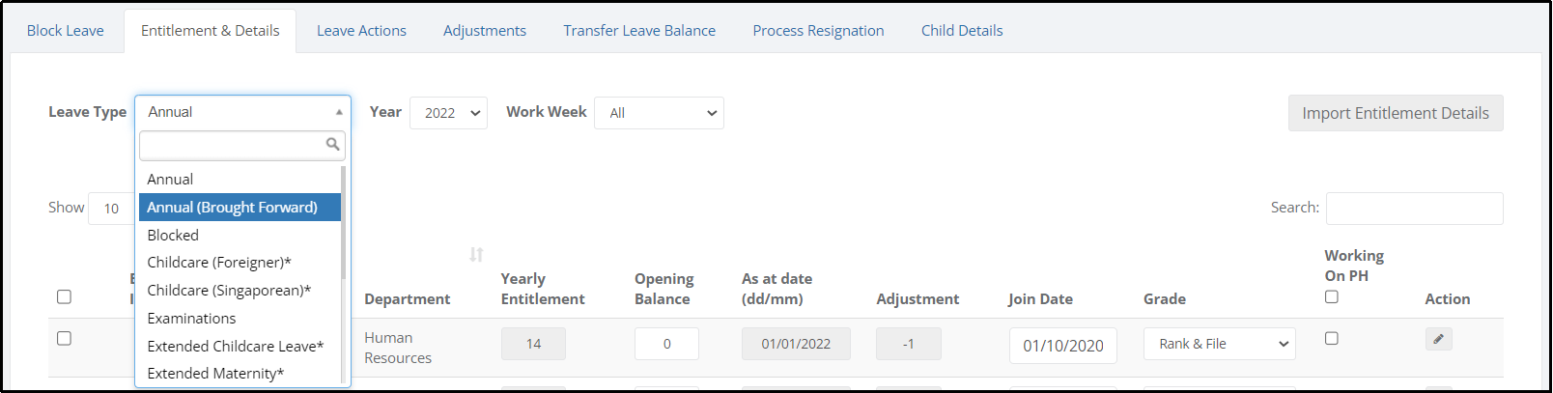Click the pencil edit icon in Action column
1553x393 pixels.
point(1438,339)
